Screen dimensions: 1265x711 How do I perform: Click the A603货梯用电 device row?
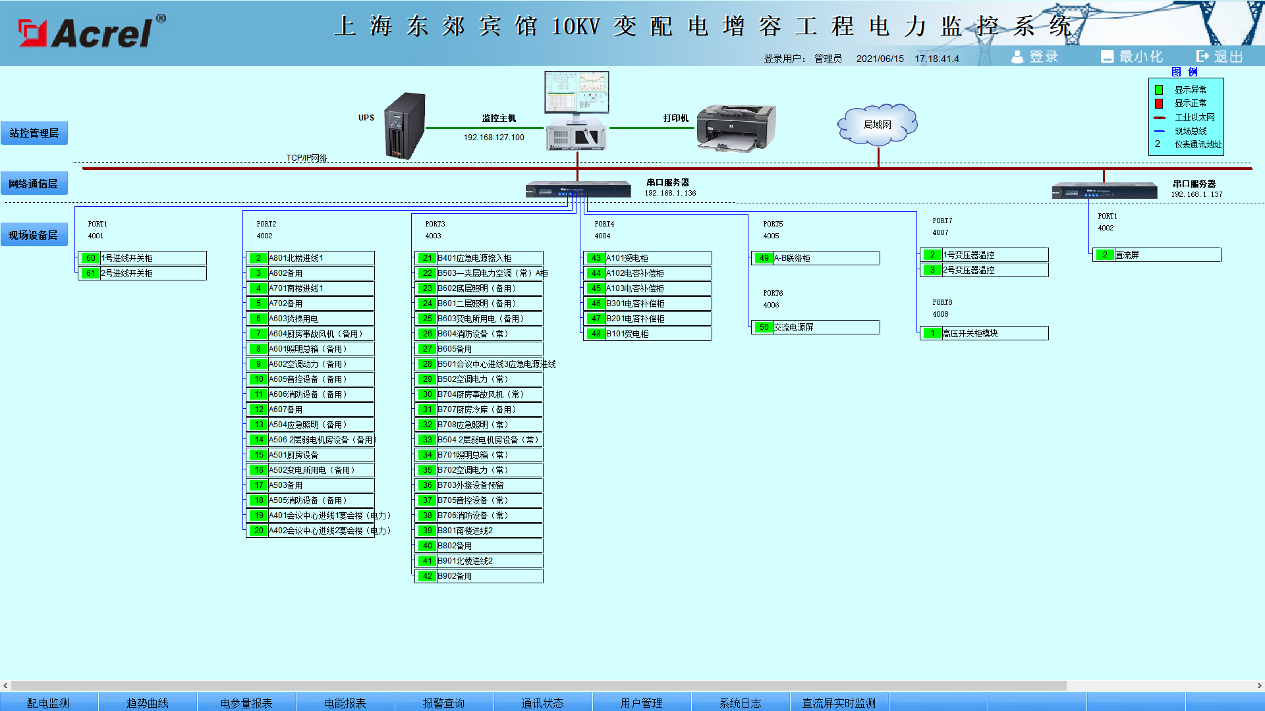point(310,319)
